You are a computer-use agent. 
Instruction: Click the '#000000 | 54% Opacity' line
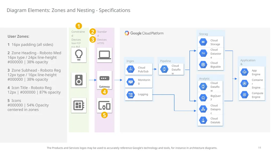click(28, 105)
